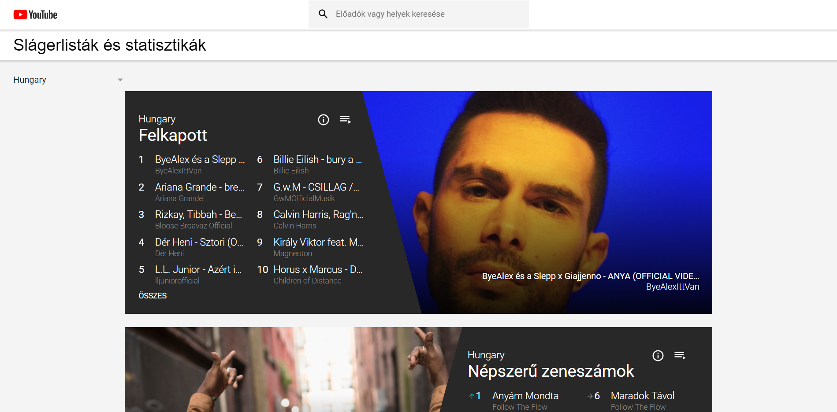Click the ByeAlex ANYA featured video thumbnail
This screenshot has width=837, height=412.
coord(551,198)
